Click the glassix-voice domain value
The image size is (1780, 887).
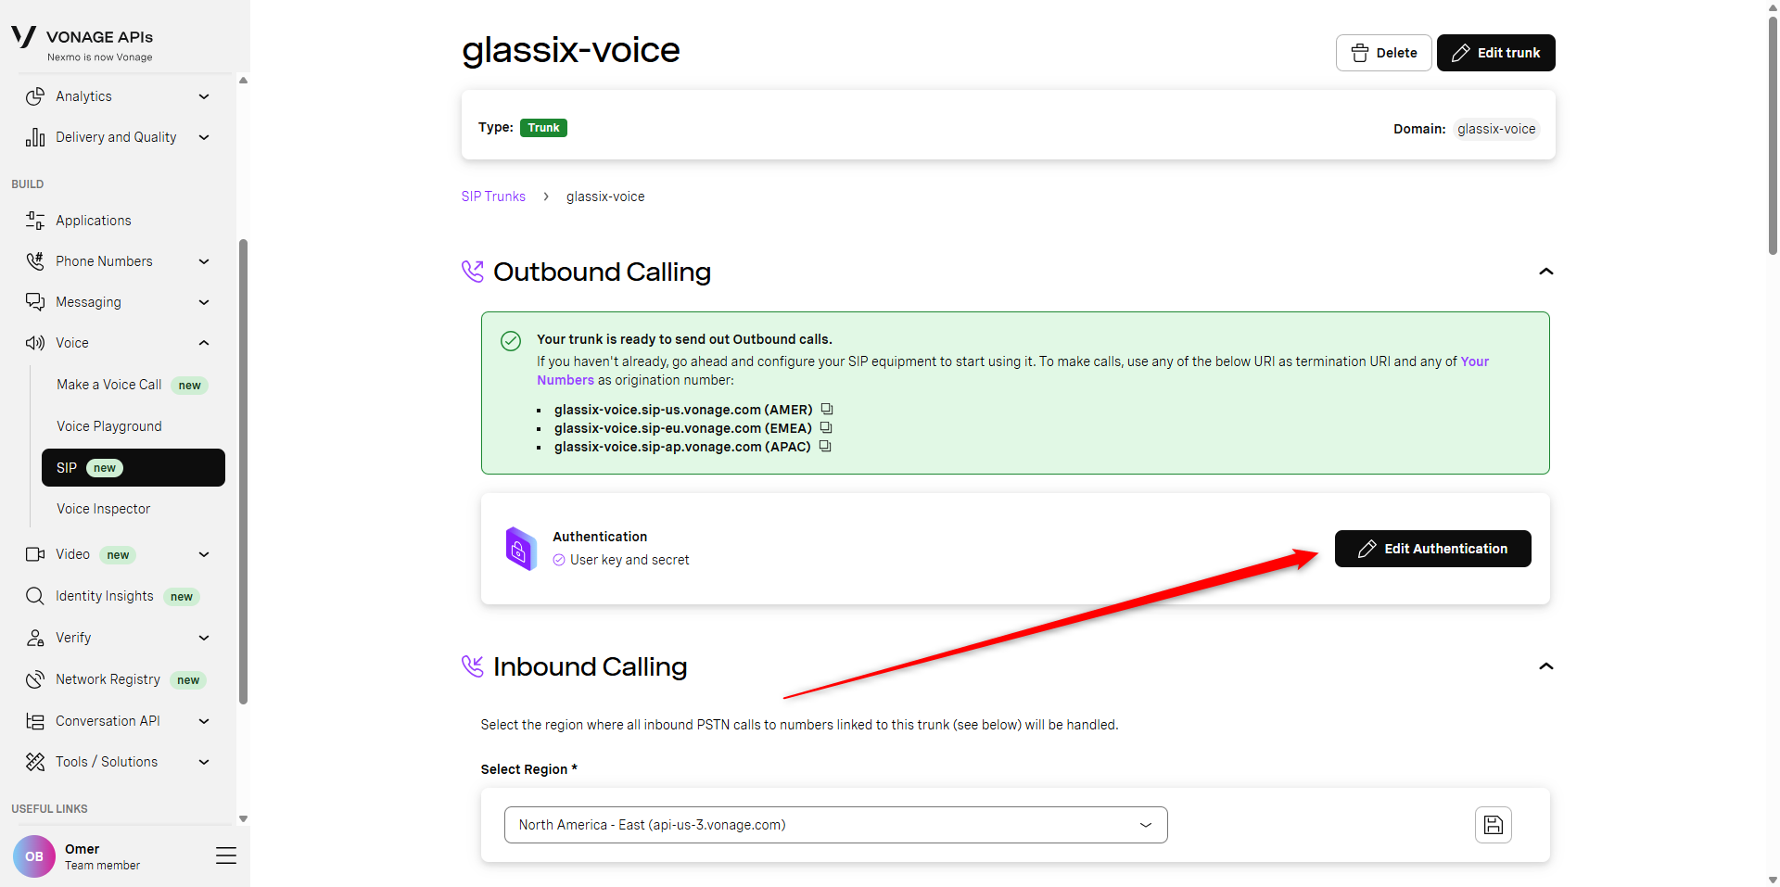[1496, 129]
